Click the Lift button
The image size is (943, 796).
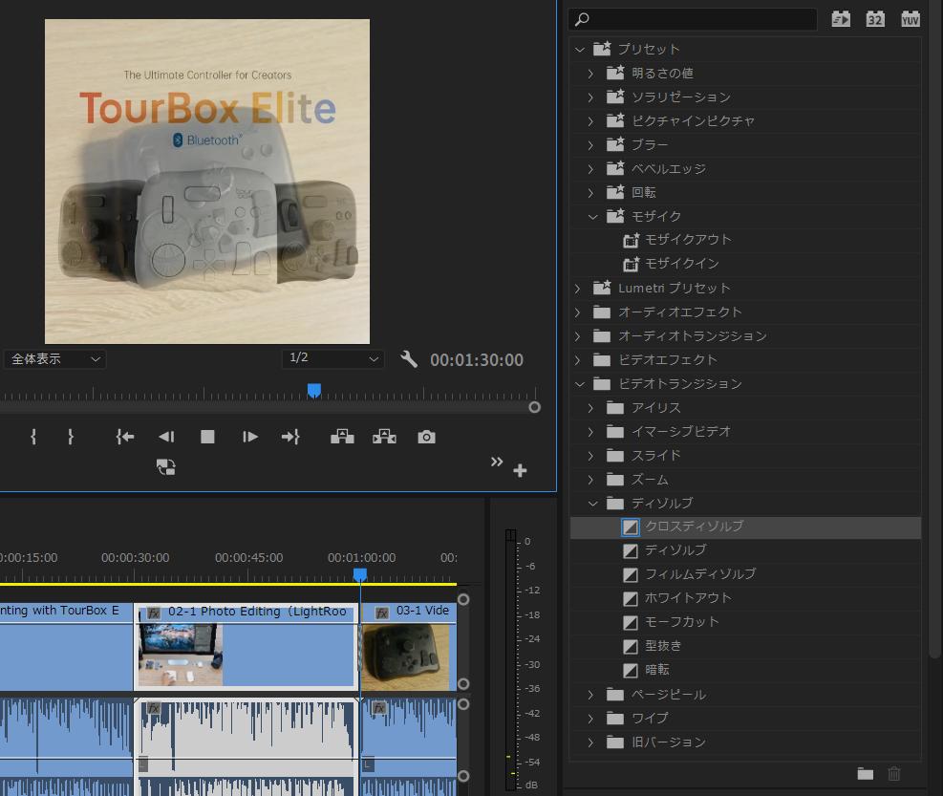342,437
